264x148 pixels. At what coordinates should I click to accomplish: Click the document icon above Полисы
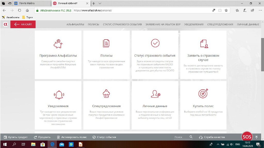tap(106, 43)
